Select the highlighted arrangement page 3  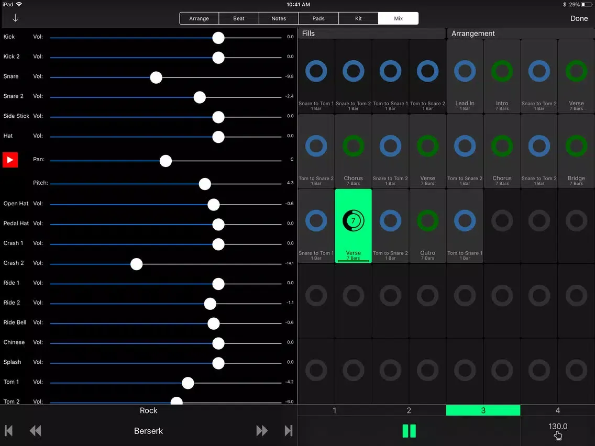(483, 410)
